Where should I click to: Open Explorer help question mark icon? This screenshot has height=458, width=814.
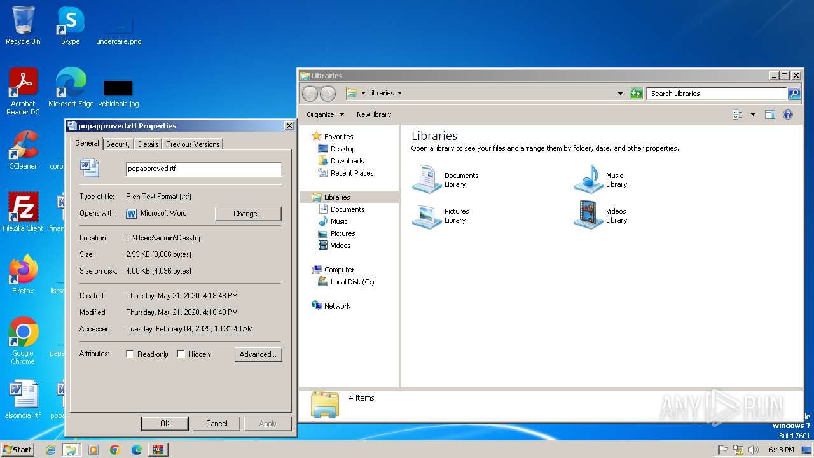coord(788,114)
